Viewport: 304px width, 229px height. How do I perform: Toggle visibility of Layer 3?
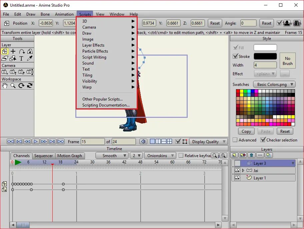[x=237, y=163]
